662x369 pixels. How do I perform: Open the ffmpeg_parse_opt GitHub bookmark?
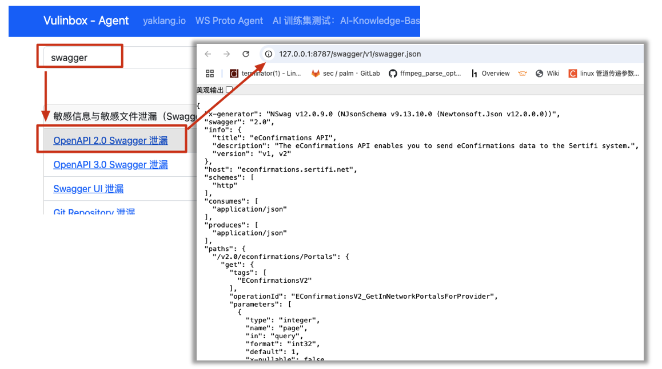(x=425, y=74)
